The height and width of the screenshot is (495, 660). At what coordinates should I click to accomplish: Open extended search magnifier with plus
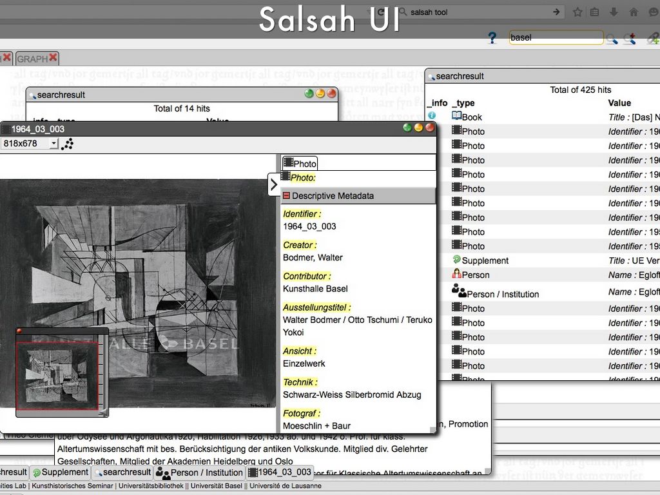pos(630,39)
